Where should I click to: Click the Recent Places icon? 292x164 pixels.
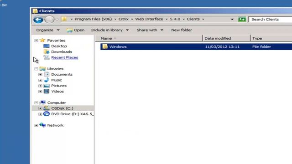pyautogui.click(x=47, y=57)
